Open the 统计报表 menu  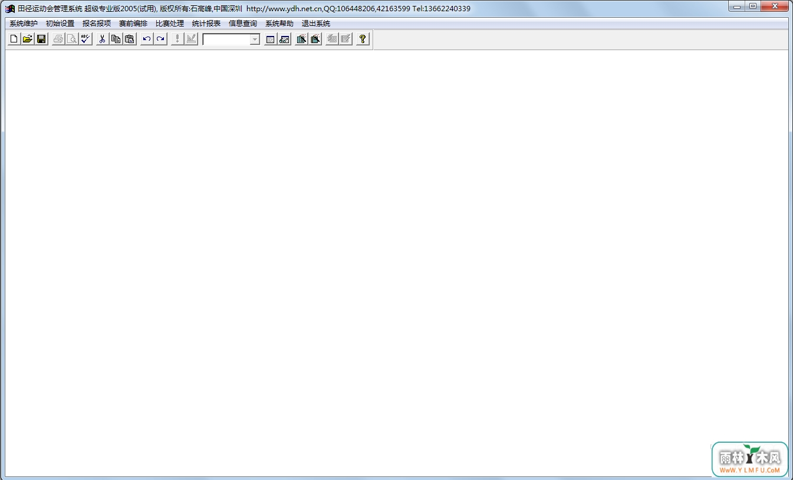pyautogui.click(x=206, y=24)
